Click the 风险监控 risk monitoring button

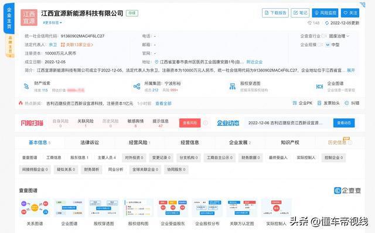[x=325, y=13]
